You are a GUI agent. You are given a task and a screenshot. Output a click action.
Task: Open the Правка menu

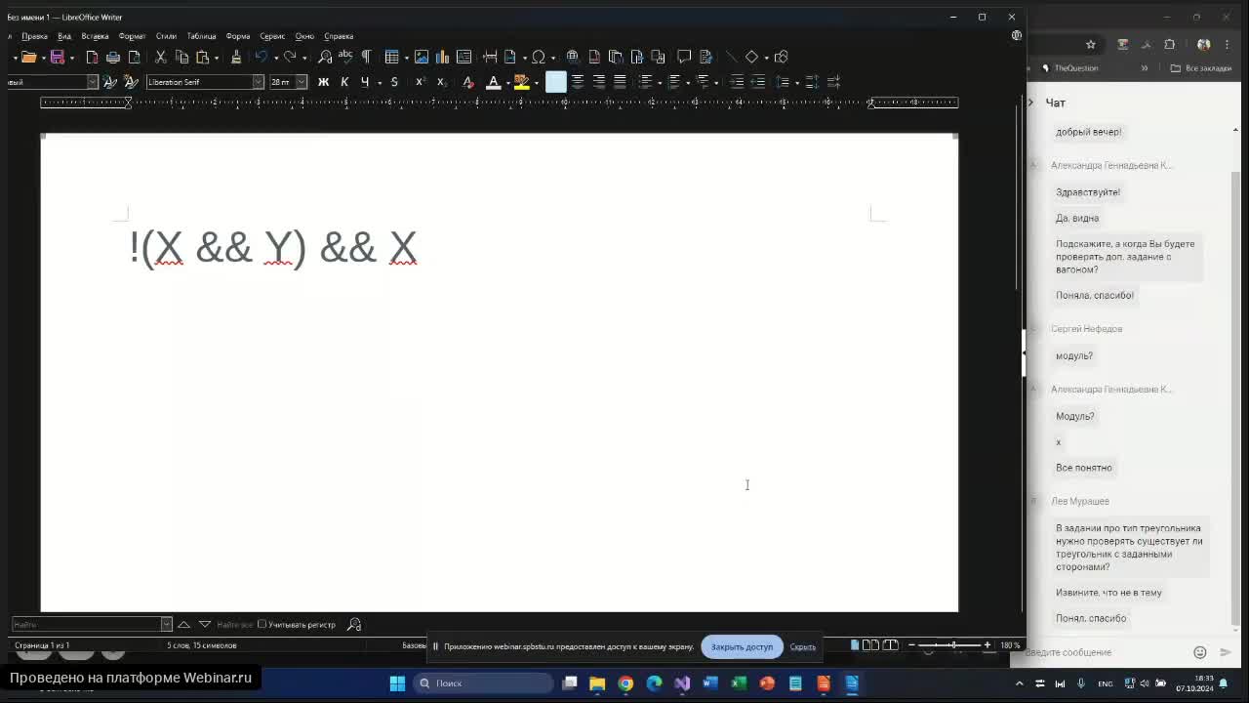pyautogui.click(x=34, y=36)
